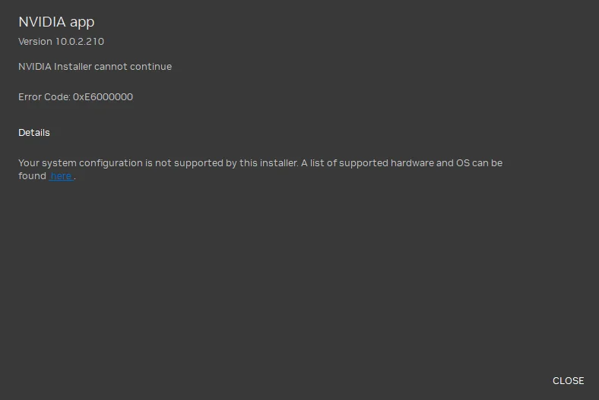Viewport: 599px width, 400px height.
Task: Click 'NVIDIA Installer cannot continue' message
Action: pyautogui.click(x=95, y=67)
